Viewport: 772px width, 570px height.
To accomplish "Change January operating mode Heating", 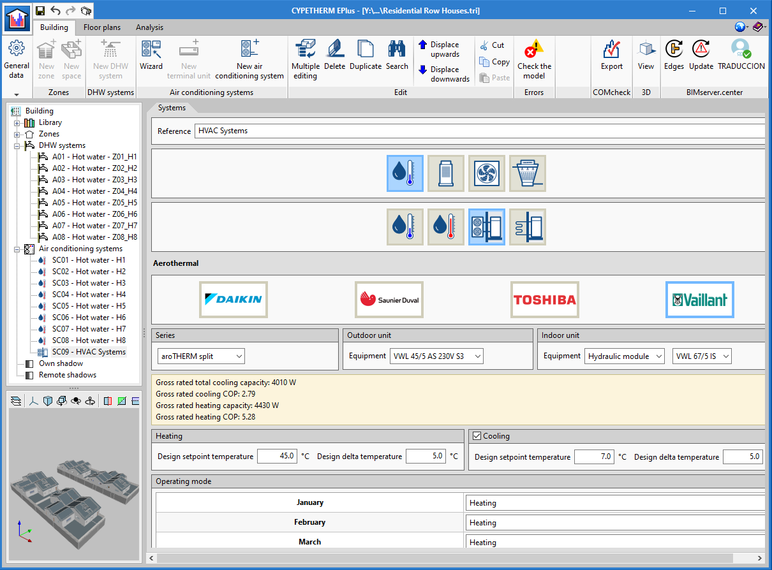I will [x=615, y=502].
